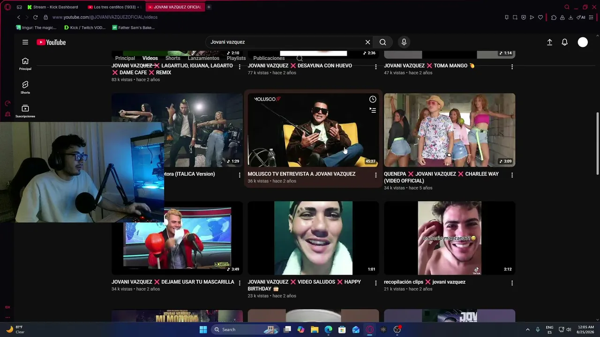Image resolution: width=600 pixels, height=337 pixels.
Task: Open the channel Lanzamientos tab
Action: (x=203, y=58)
